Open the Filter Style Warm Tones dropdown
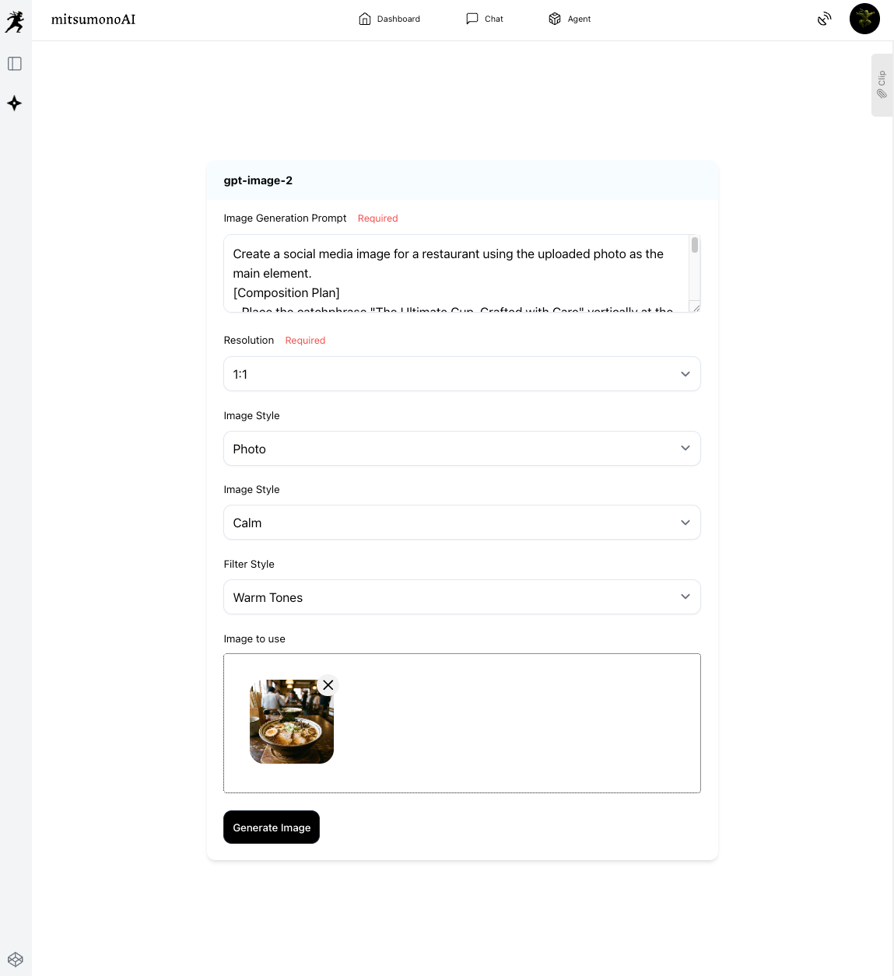Viewport: 894px width, 976px height. point(462,597)
